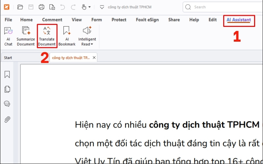Viewport: 263px width, 164px height.
Task: Click Summarize Document
Action: pyautogui.click(x=26, y=36)
